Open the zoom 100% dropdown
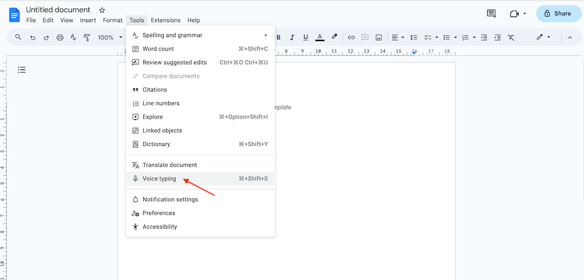 coord(110,37)
